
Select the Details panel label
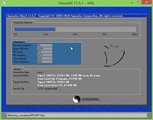17,69
